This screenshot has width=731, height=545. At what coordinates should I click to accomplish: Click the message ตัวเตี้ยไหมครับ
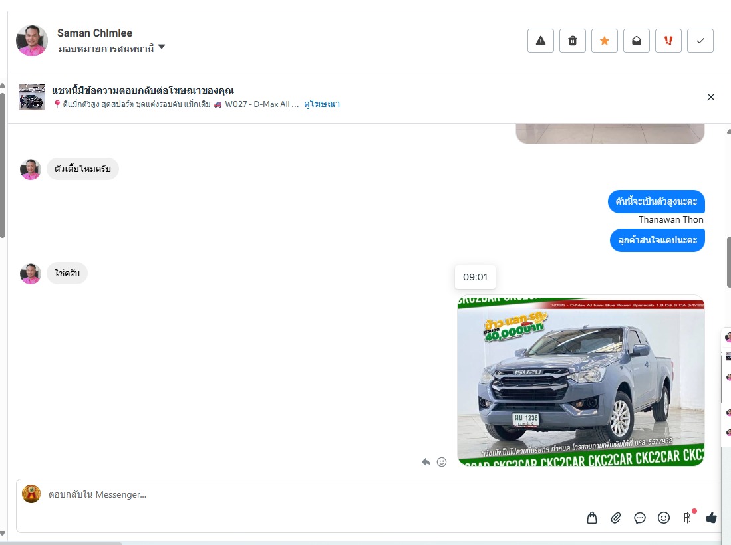82,169
